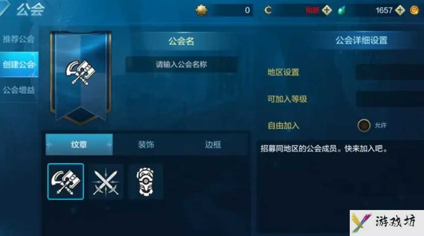424x236 pixels.
Task: Select 创建公会 in the left sidebar
Action: [x=19, y=64]
